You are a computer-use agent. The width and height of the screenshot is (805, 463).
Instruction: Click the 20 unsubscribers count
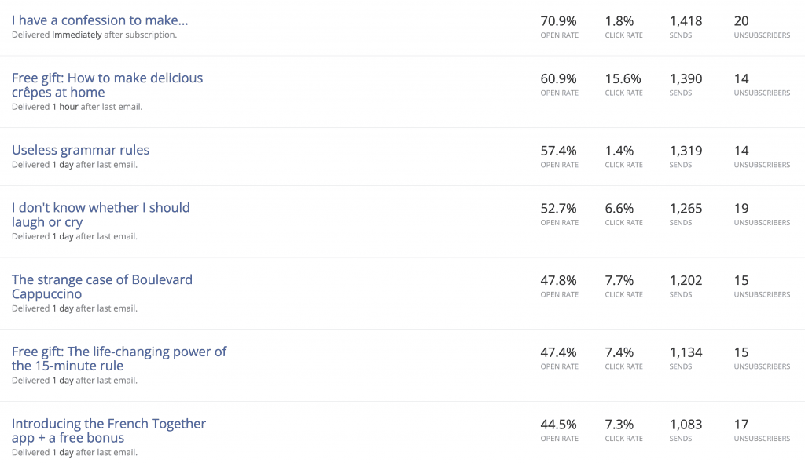click(x=741, y=21)
